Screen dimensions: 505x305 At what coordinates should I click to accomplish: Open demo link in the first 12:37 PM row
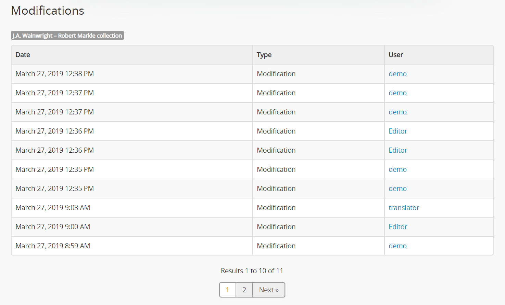pos(397,93)
